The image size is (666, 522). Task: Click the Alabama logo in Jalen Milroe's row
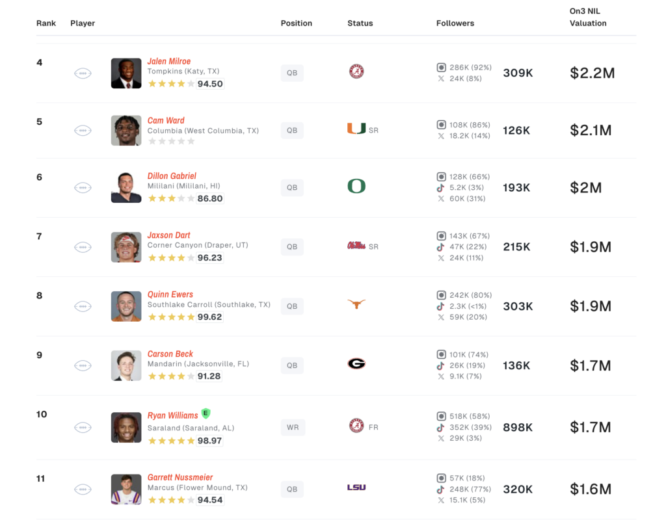[356, 72]
